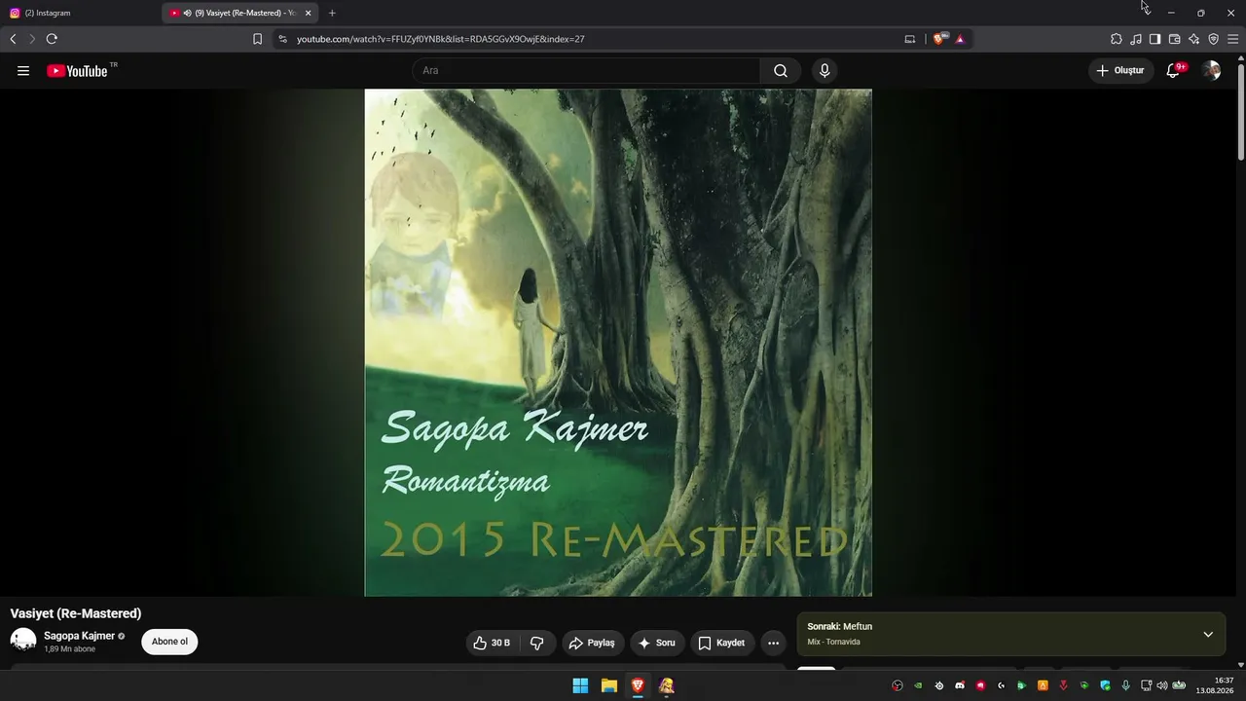Open Windows Security shield tray icon

(1105, 685)
